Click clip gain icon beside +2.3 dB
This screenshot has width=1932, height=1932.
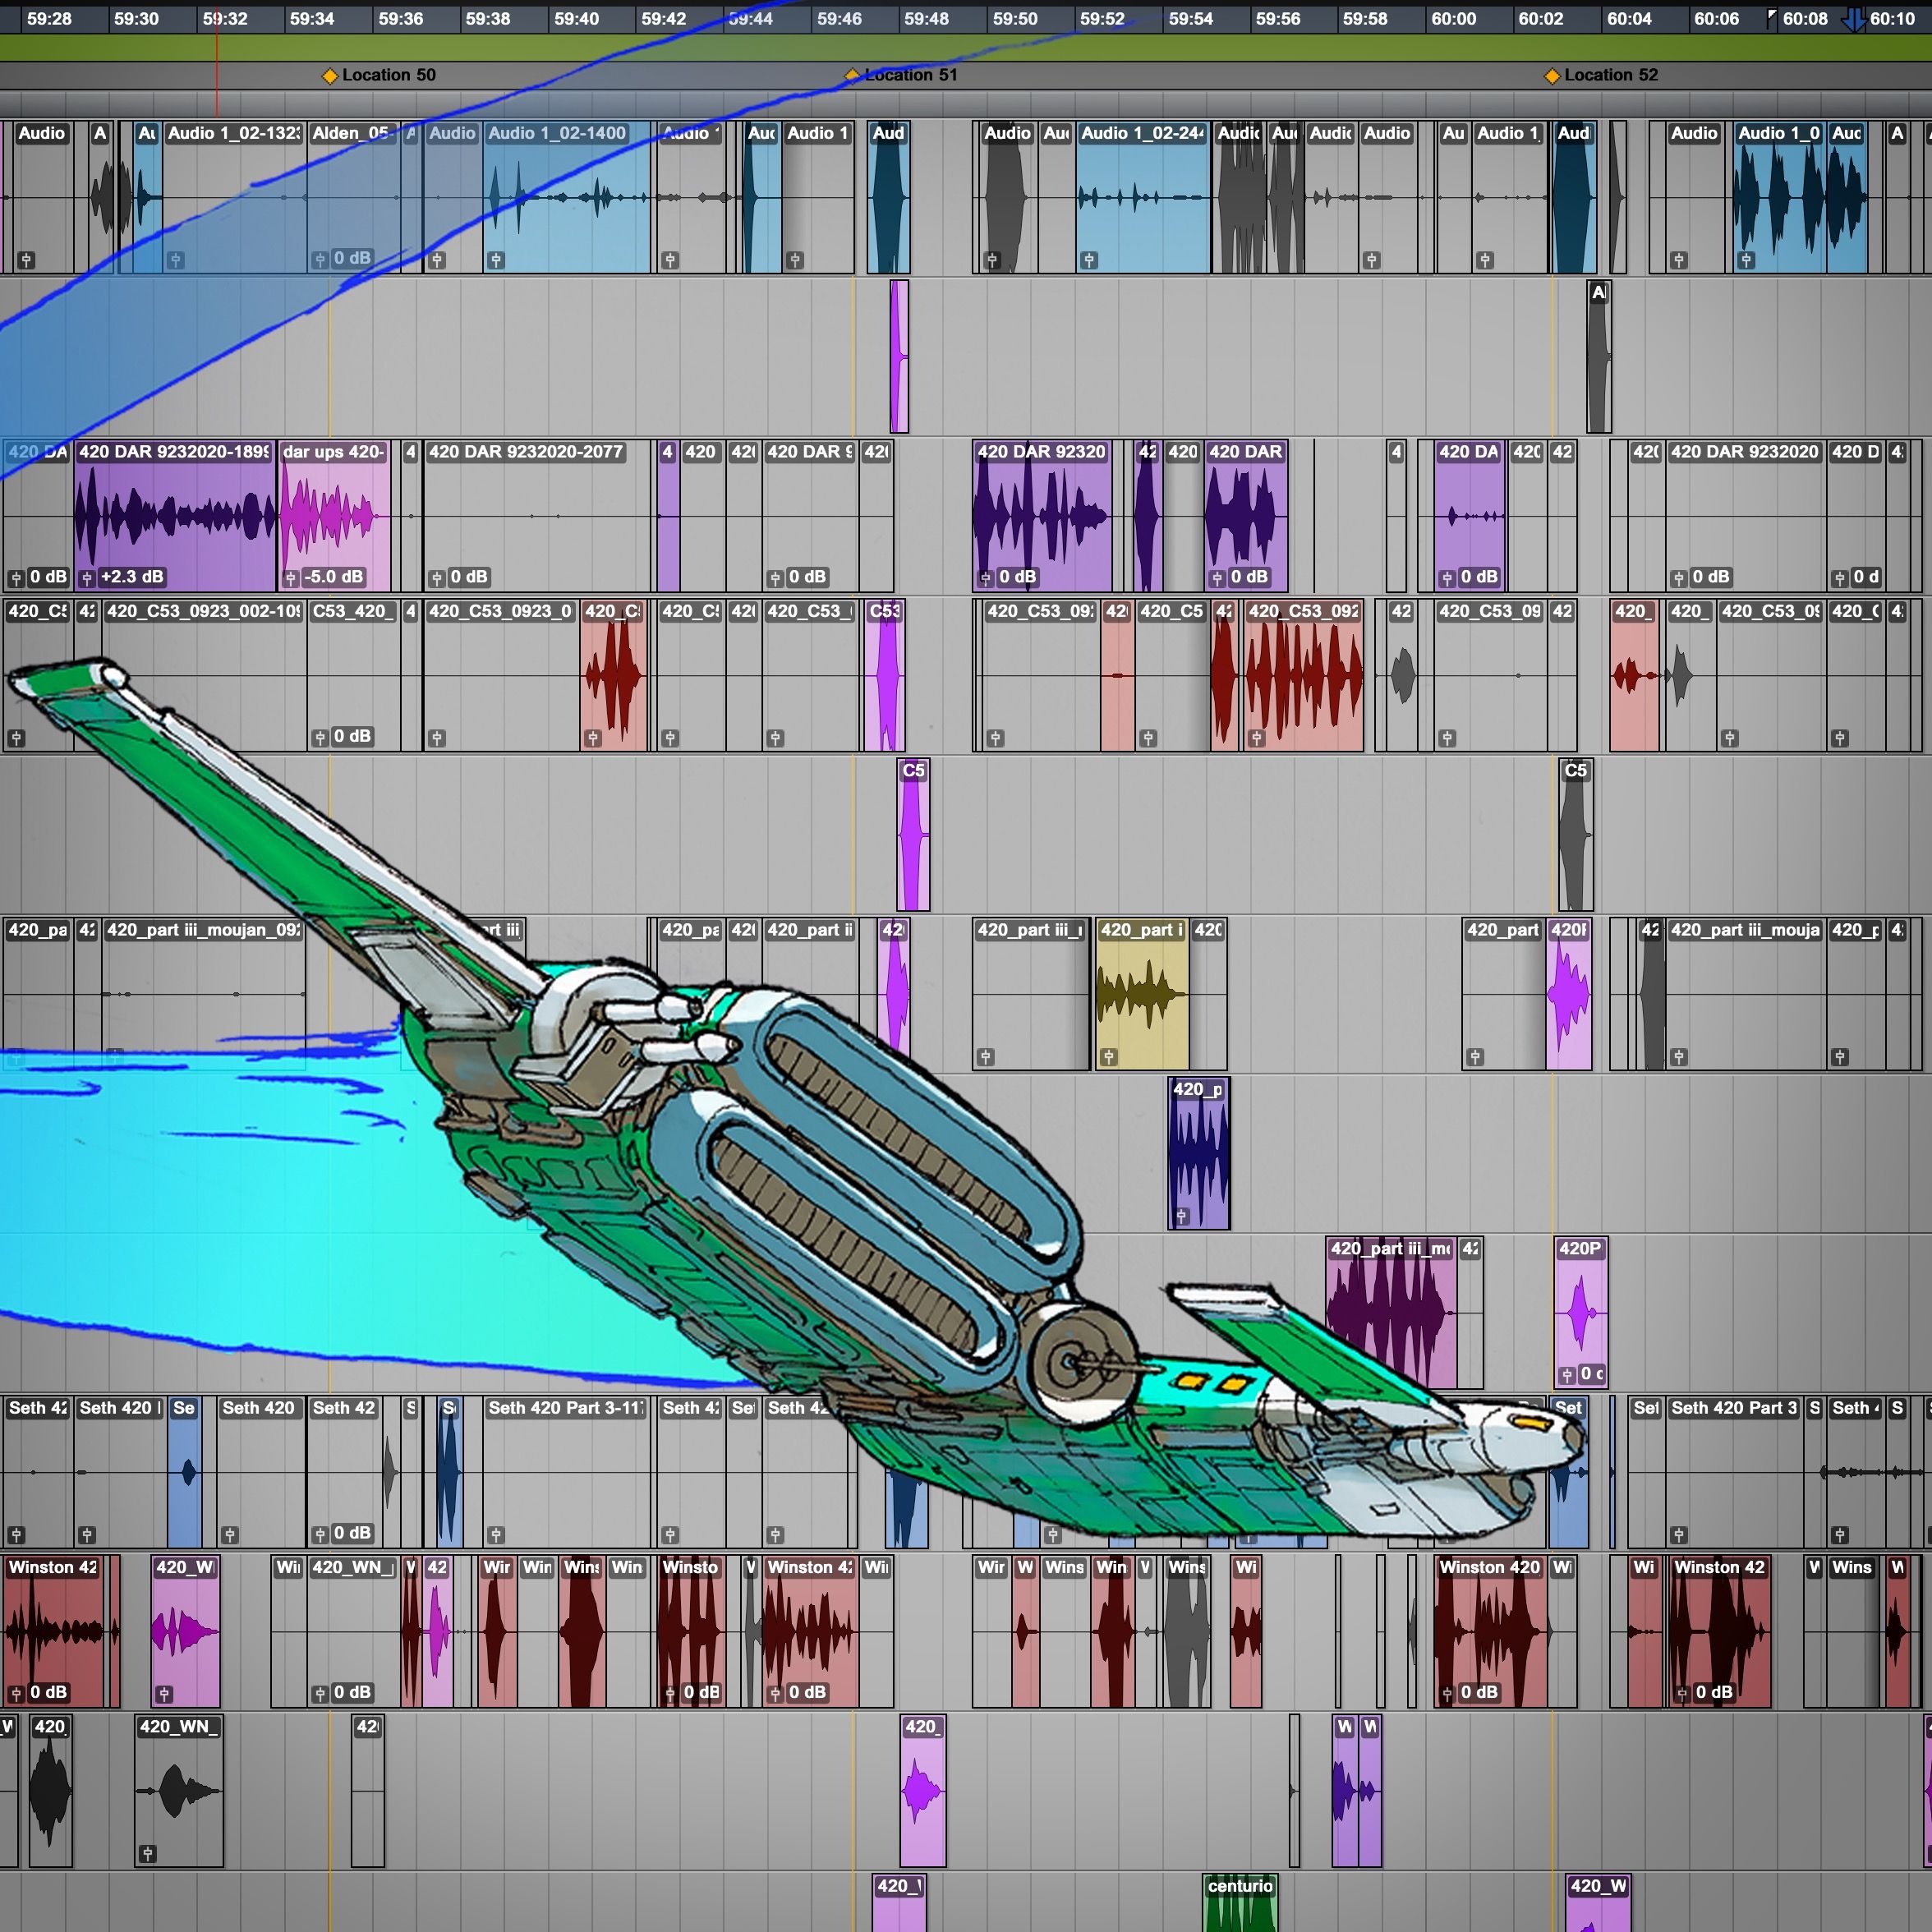(x=87, y=578)
